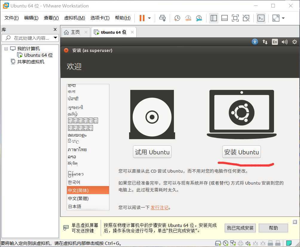Expand the stretch display options arrow
This screenshot has height=247, width=300.
click(283, 18)
